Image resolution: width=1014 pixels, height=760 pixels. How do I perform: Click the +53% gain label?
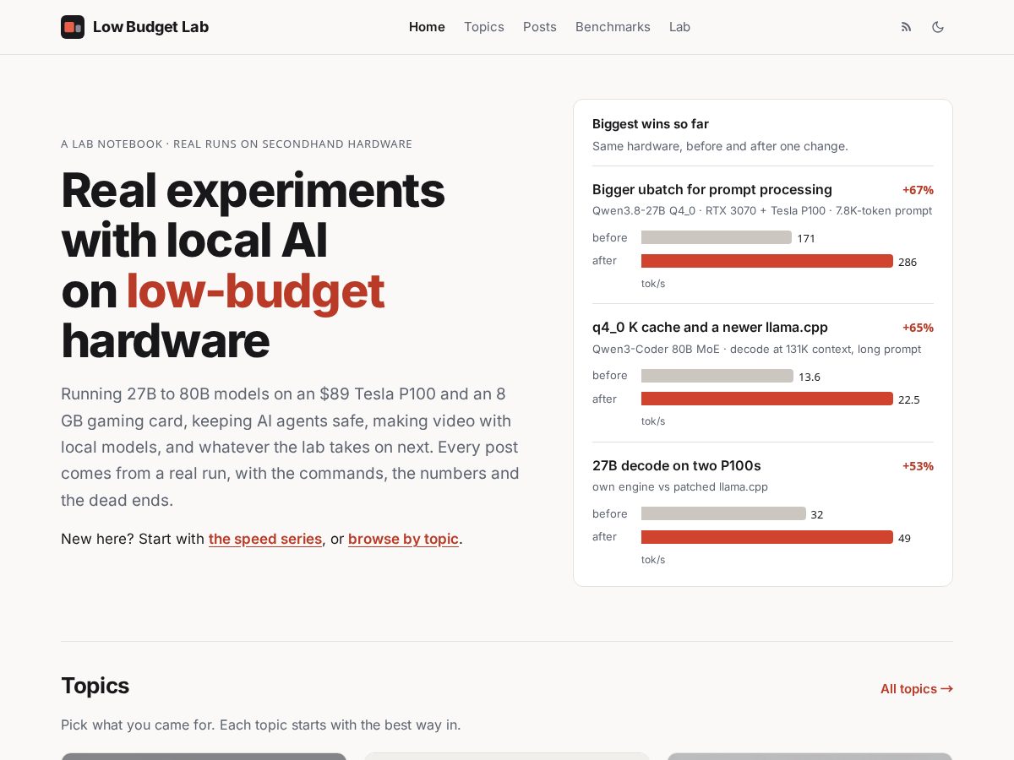(x=918, y=466)
